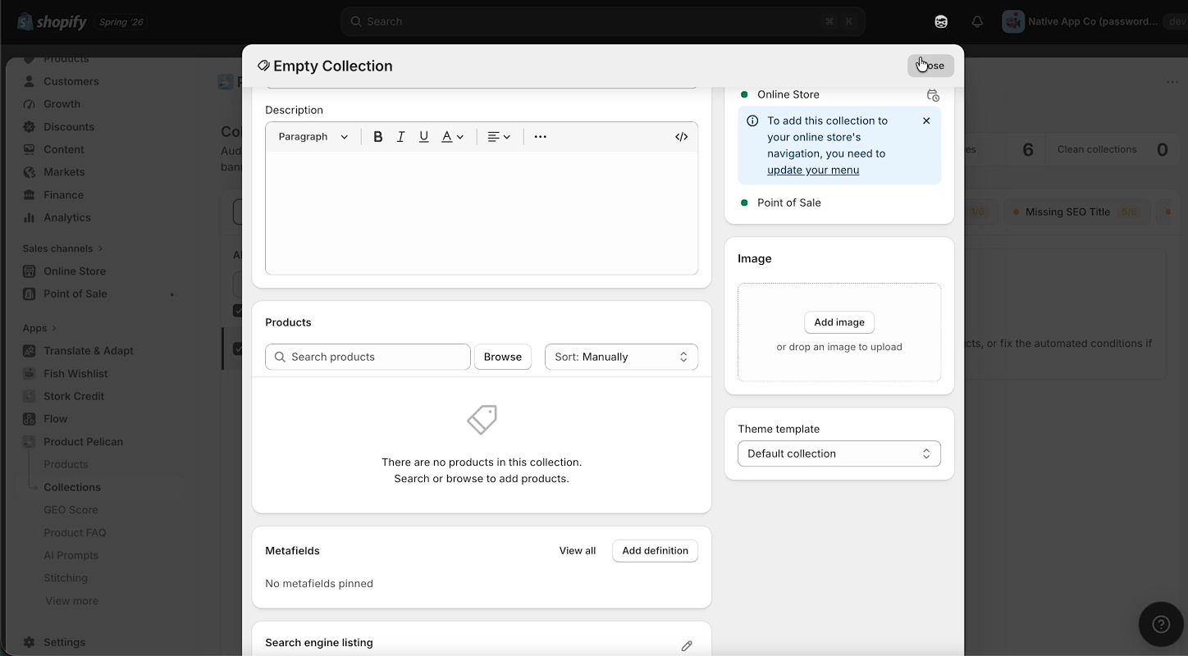Dismiss the navigation info banner
This screenshot has width=1188, height=656.
pyautogui.click(x=926, y=121)
